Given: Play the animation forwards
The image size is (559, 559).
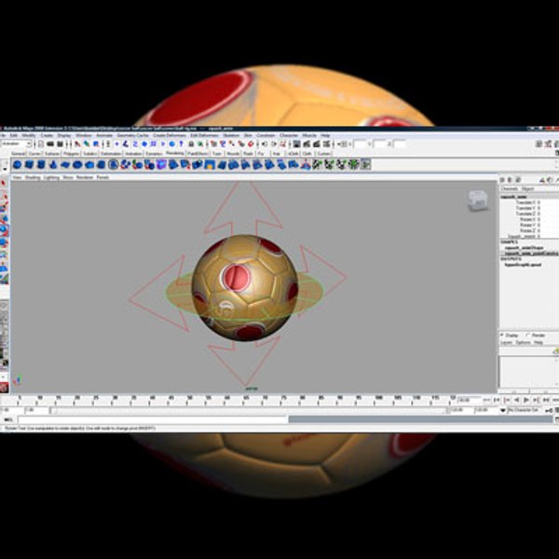Looking at the screenshot, I should (526, 400).
